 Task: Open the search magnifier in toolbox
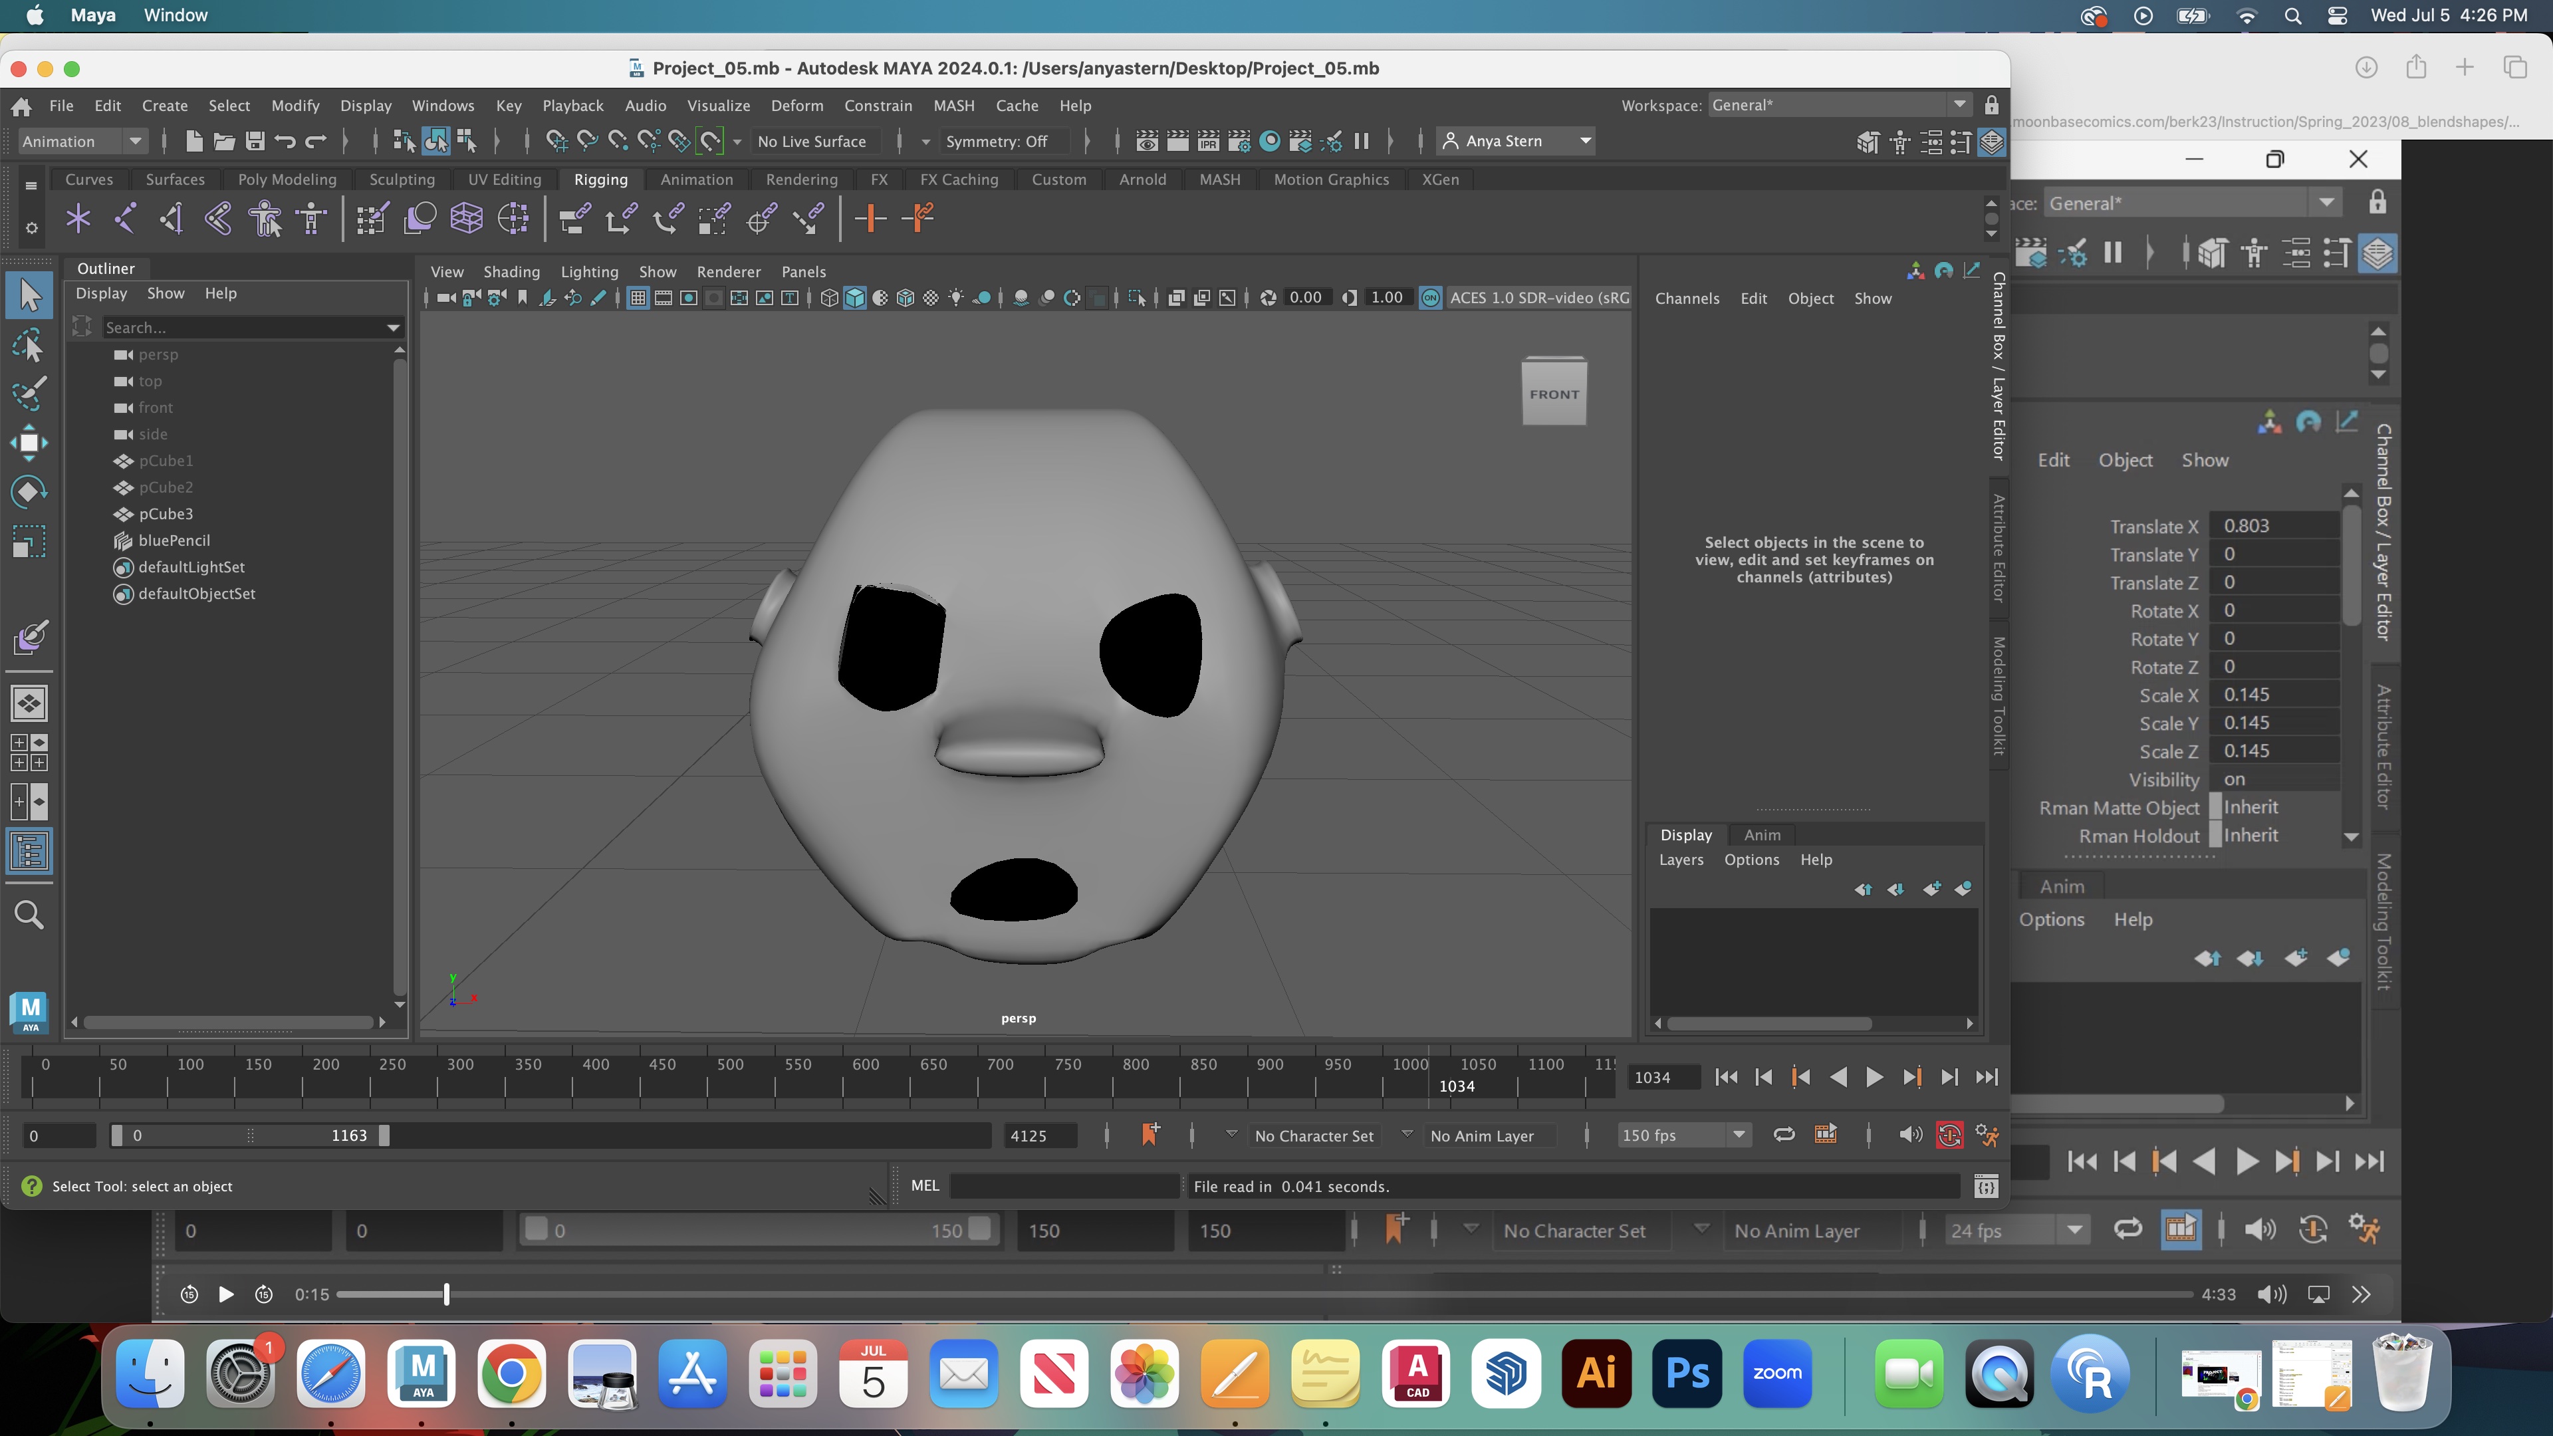click(x=29, y=913)
